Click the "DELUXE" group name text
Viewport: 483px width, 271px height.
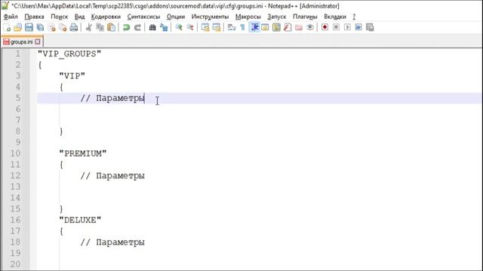coord(80,220)
